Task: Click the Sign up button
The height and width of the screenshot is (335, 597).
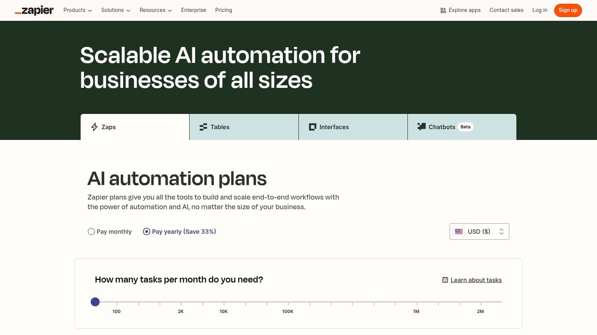Action: coord(568,10)
